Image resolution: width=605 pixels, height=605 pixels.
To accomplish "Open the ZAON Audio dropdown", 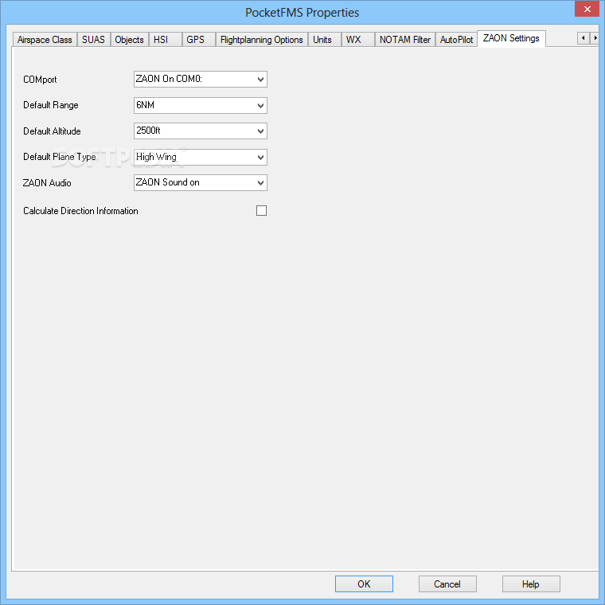I will tap(201, 183).
